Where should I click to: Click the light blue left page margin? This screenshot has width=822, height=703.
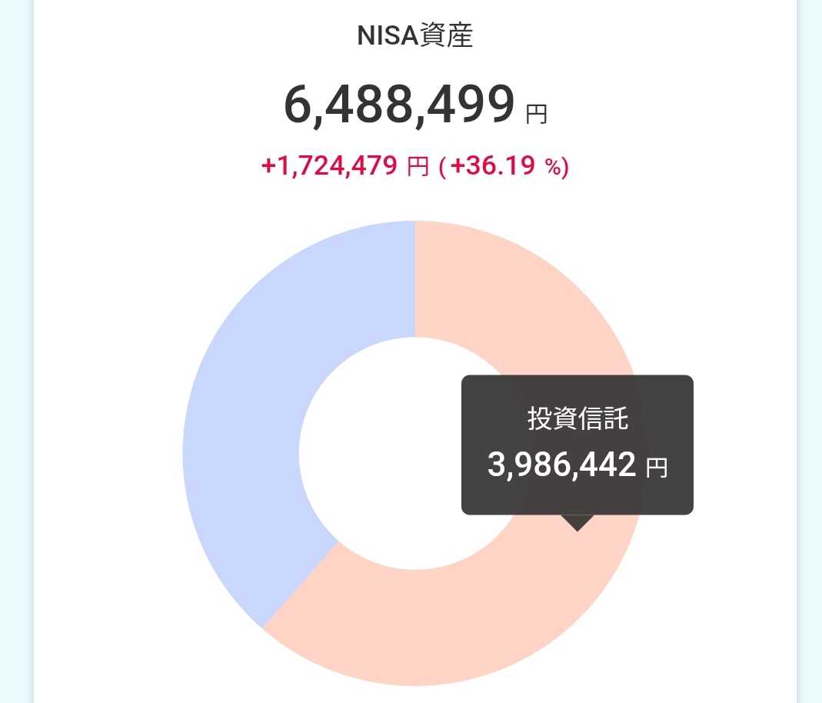pyautogui.click(x=15, y=346)
